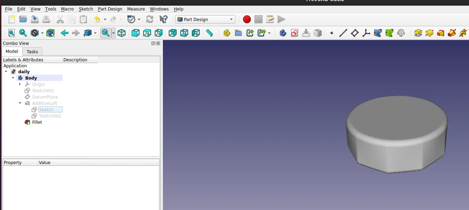Screen dimensions: 469x210
Task: Click the Make link icon
Action: (250, 33)
